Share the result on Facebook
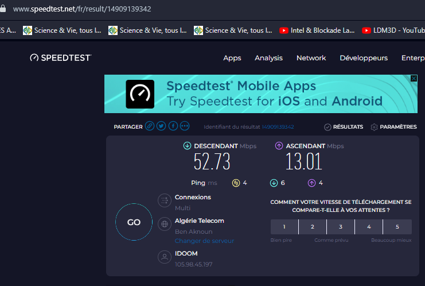 coord(173,126)
